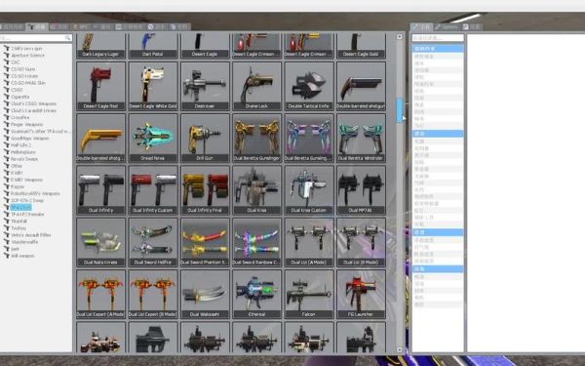The image size is (585, 366).
Task: Click the scroll-up arrow of weapon list
Action: pos(399,37)
